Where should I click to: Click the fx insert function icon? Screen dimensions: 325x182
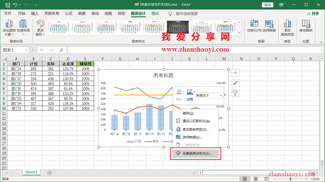61,50
